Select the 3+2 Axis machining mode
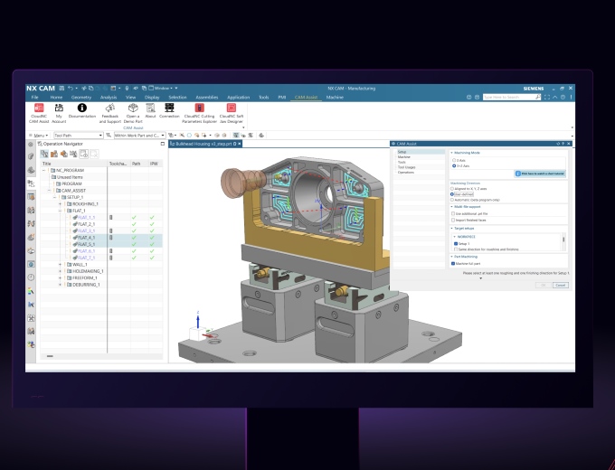 (454, 165)
